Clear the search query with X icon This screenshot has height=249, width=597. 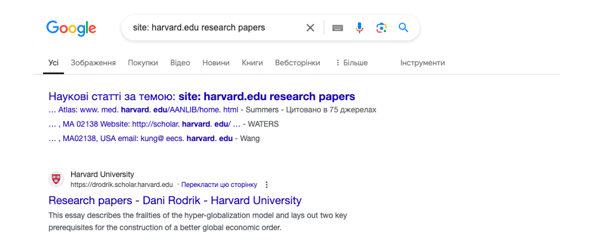(x=310, y=28)
